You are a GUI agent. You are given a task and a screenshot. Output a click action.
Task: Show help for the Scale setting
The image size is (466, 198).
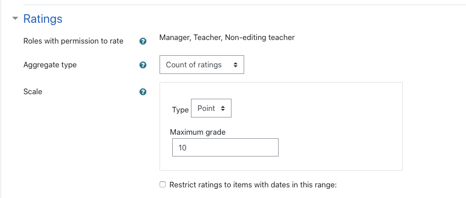coord(143,92)
